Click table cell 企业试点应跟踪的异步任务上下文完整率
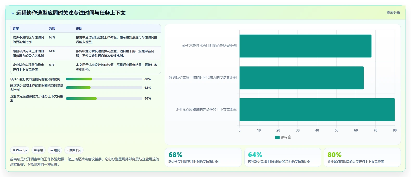This screenshot has width=411, height=177. 28,67
